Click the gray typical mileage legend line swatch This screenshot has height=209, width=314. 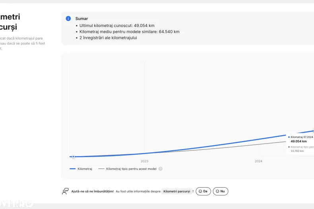101,169
